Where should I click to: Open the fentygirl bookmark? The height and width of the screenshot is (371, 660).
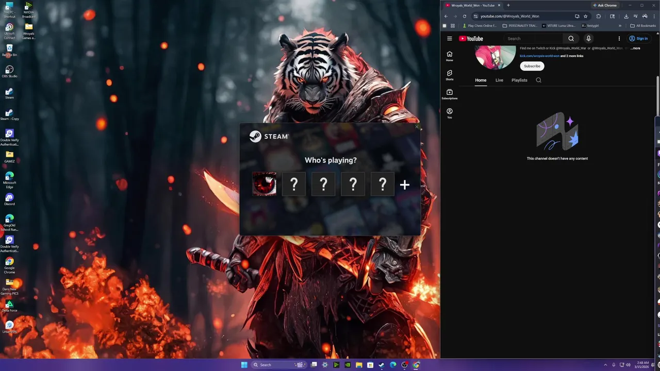[590, 26]
